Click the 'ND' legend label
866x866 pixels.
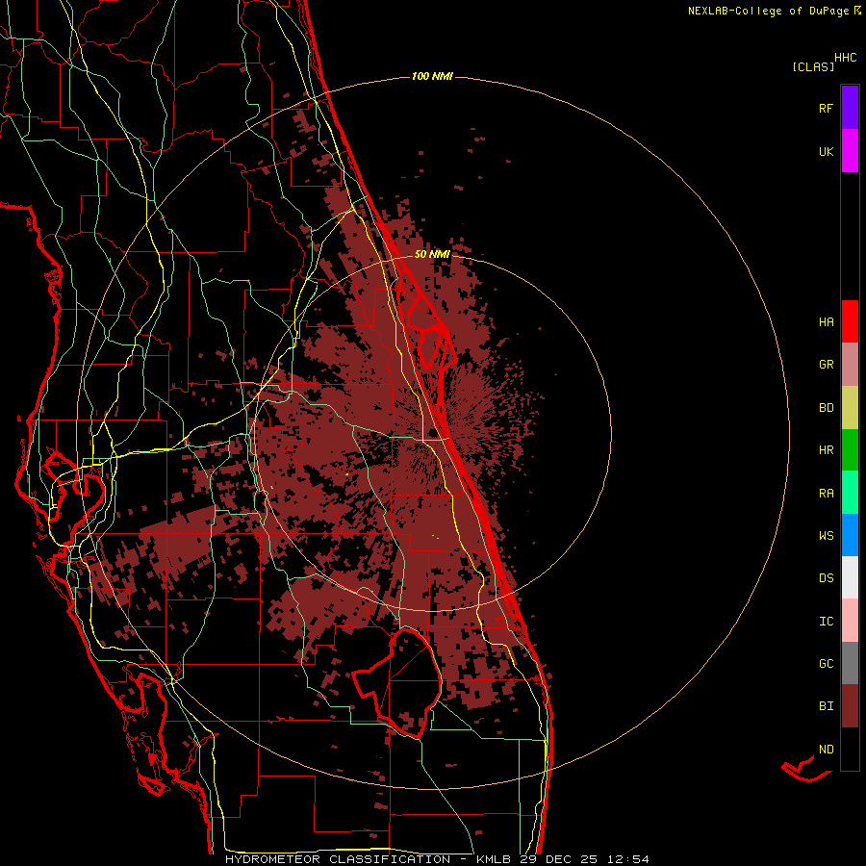826,750
